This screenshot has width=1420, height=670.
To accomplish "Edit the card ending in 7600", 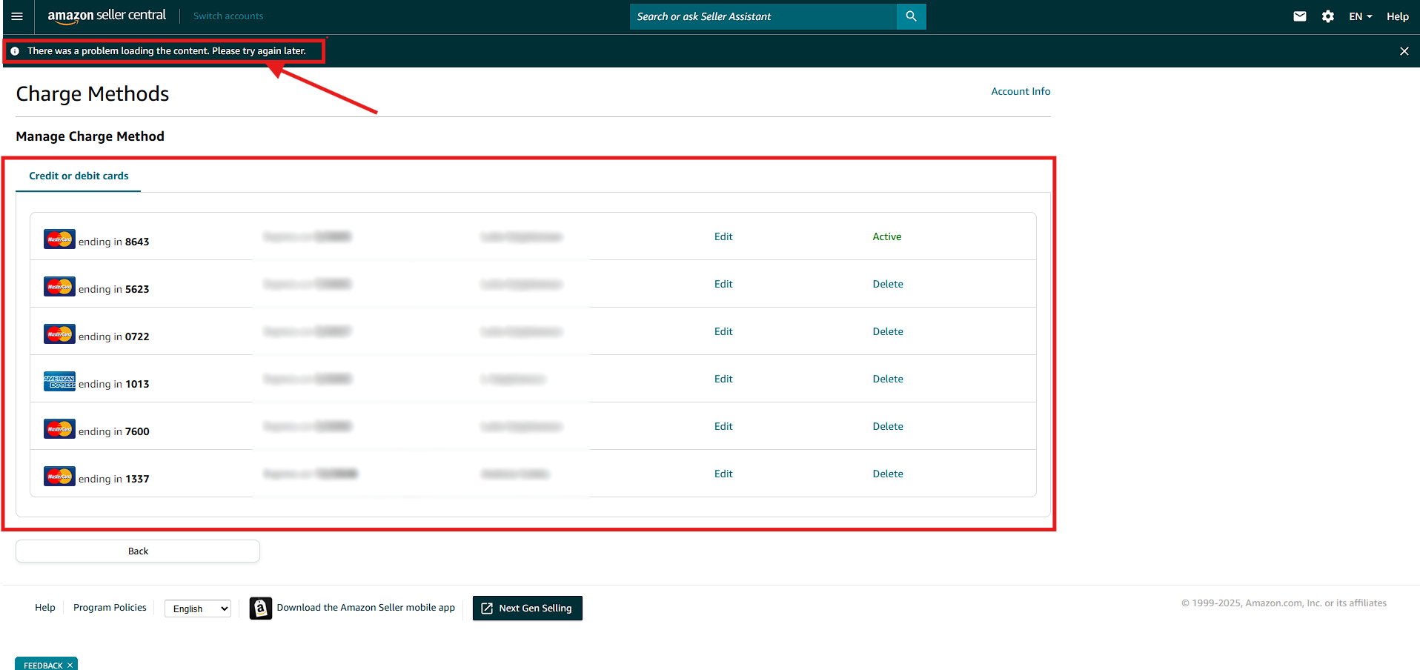I will click(723, 426).
